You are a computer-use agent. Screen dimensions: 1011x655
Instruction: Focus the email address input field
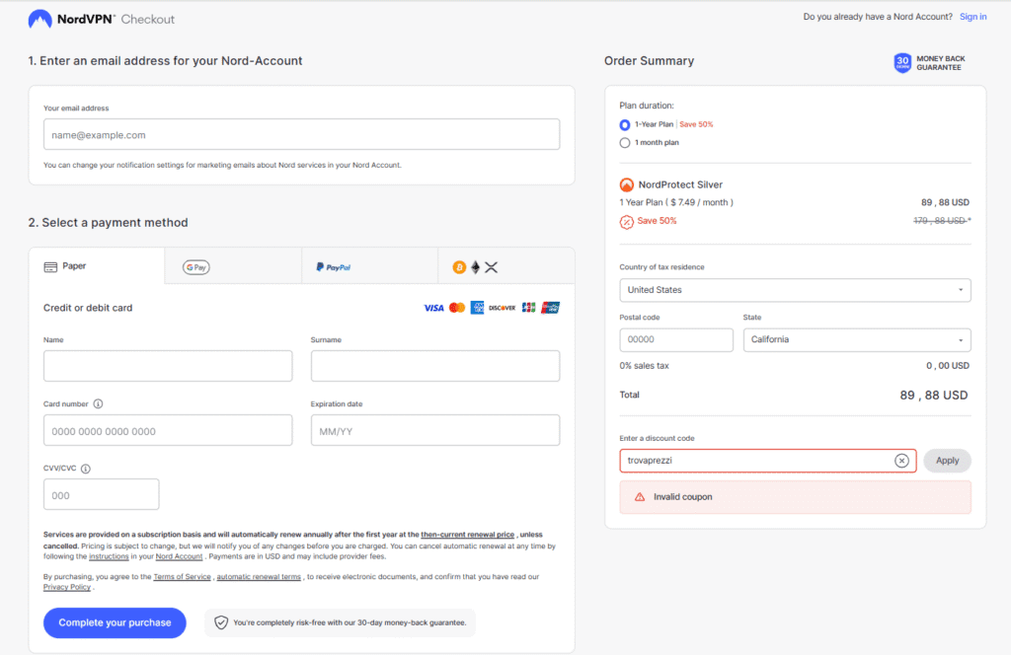(301, 134)
